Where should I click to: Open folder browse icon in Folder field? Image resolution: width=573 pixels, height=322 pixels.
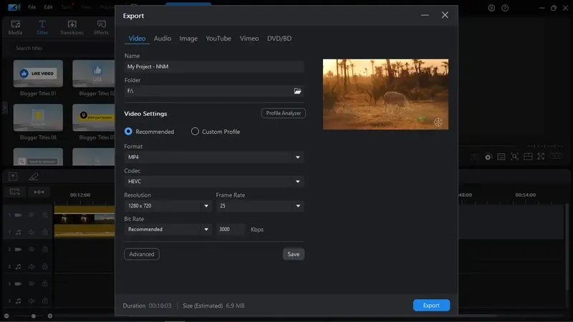point(297,91)
